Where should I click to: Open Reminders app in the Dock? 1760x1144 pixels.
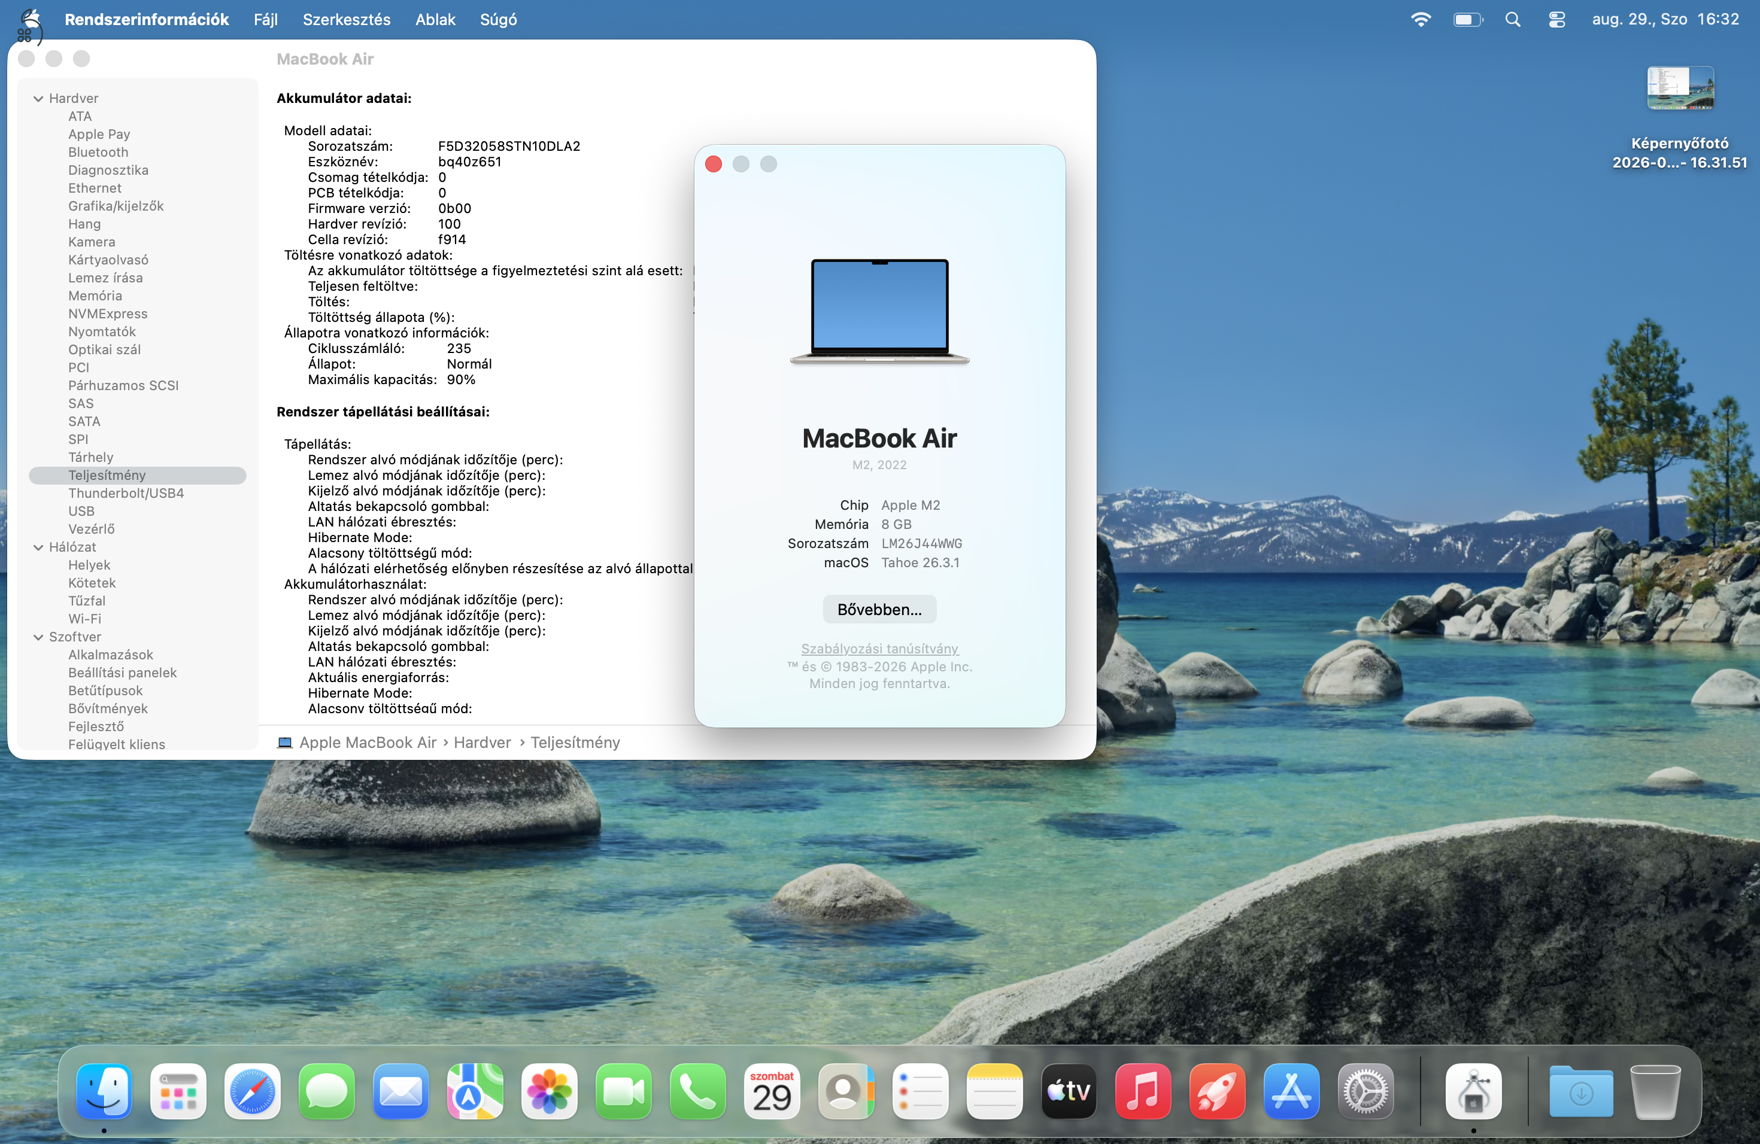[x=921, y=1091]
